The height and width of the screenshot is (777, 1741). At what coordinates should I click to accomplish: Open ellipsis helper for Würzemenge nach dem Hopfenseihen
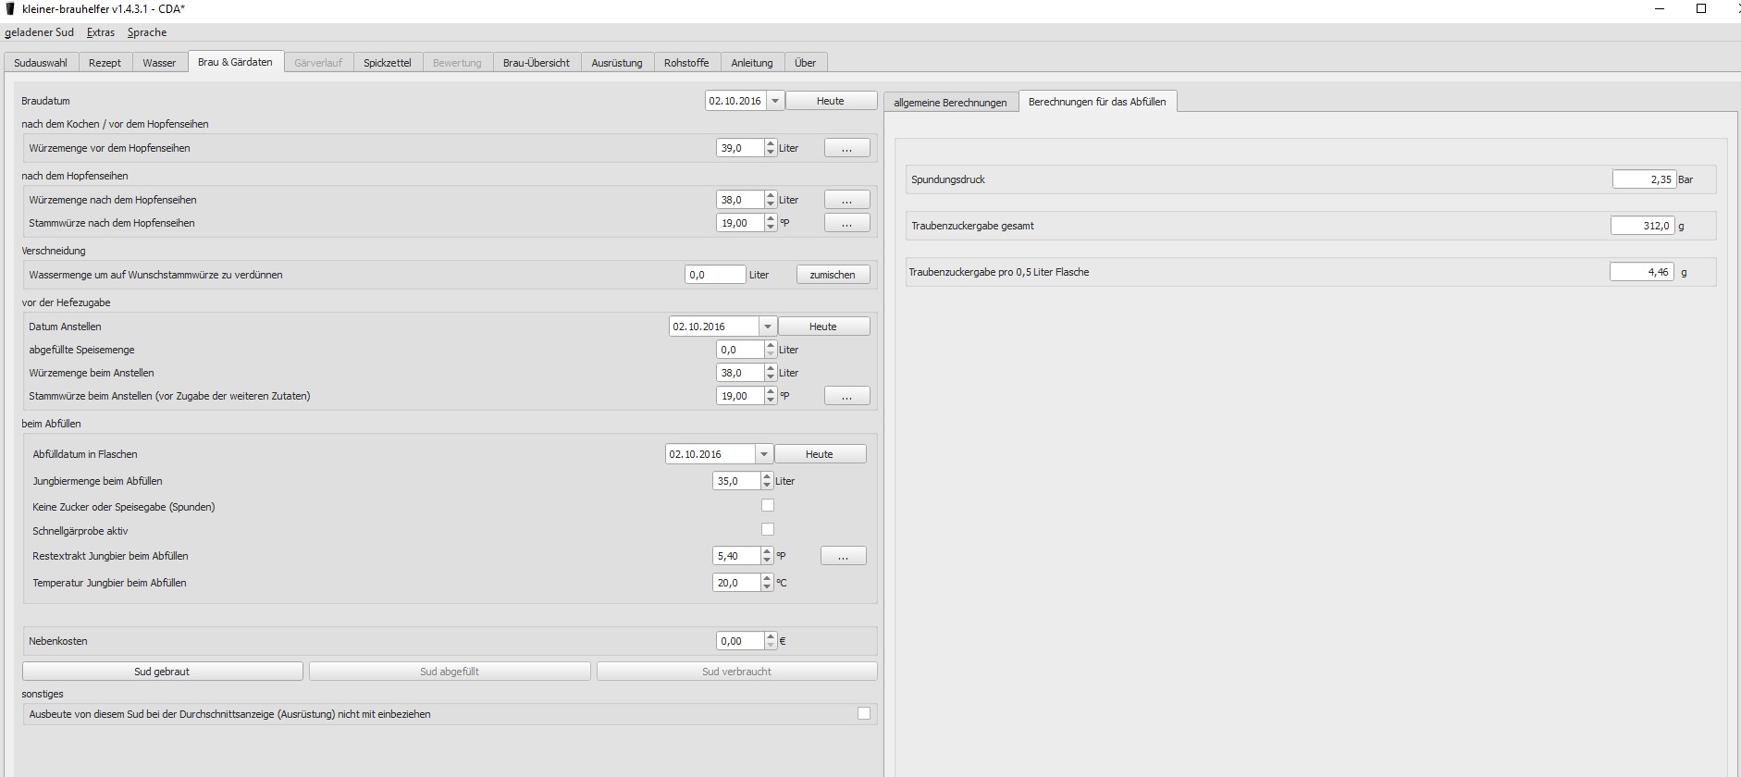[x=846, y=200]
